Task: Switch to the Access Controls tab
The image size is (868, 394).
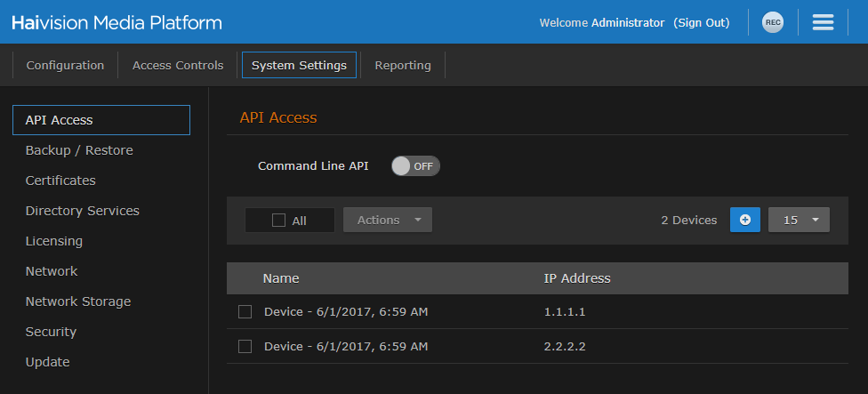Action: [x=178, y=65]
